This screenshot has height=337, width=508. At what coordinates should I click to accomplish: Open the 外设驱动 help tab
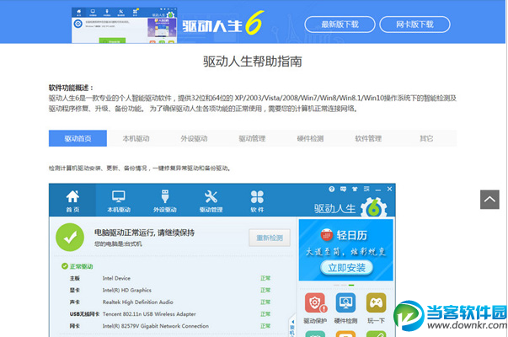[194, 138]
